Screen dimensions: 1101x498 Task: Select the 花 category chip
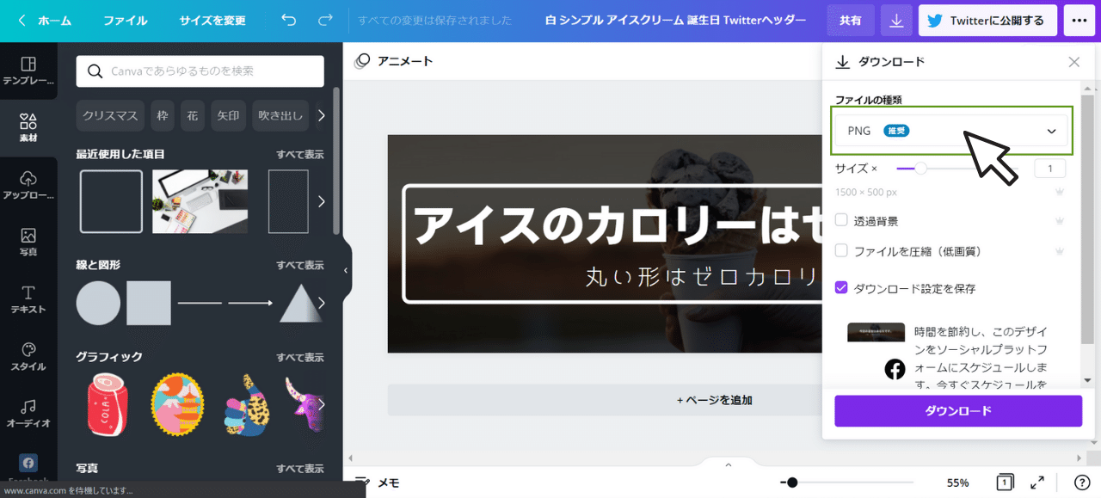tap(193, 115)
